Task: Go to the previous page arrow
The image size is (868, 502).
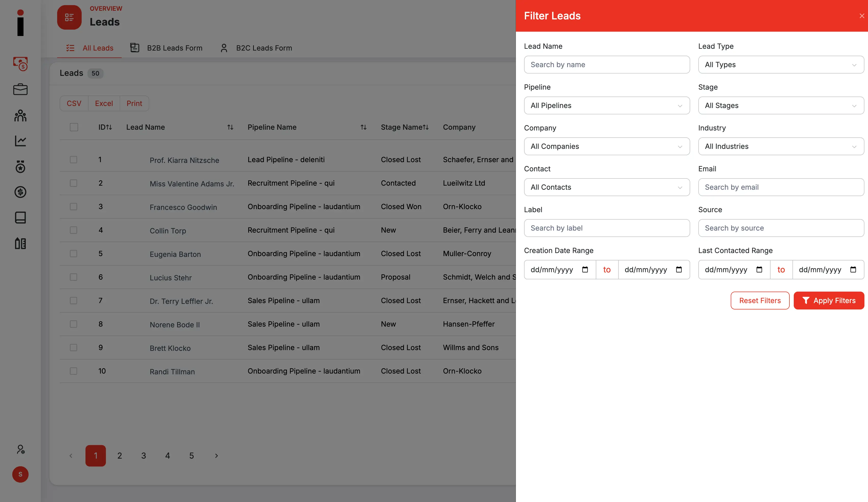Action: 71,456
